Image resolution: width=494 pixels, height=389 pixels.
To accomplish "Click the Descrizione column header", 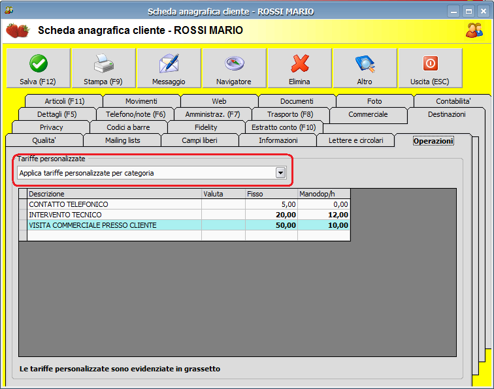I will 115,194.
